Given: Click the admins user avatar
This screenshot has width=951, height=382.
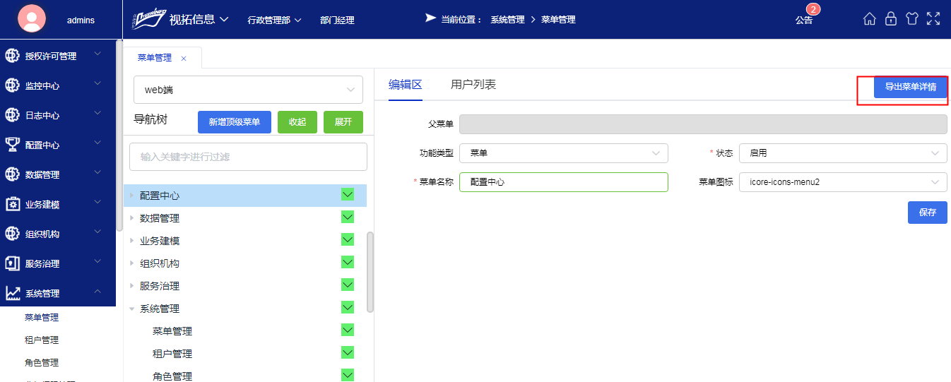Looking at the screenshot, I should pos(32,19).
